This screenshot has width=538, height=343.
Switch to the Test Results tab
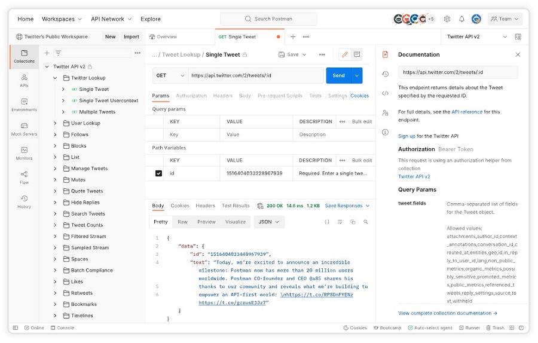coord(236,206)
